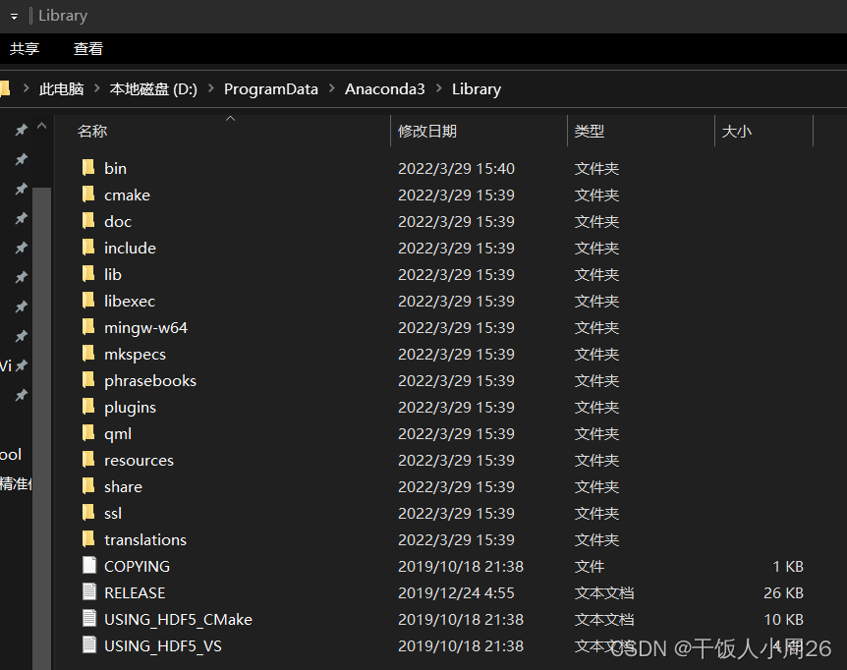This screenshot has width=847, height=670.
Task: Sort by the 名称 column header
Action: (x=92, y=132)
